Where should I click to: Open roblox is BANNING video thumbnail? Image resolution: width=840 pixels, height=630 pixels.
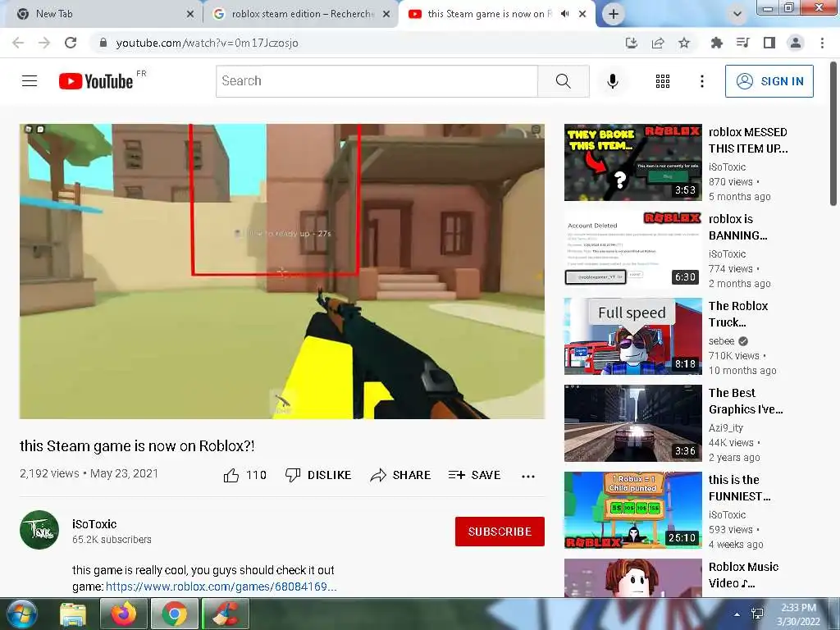tap(633, 249)
